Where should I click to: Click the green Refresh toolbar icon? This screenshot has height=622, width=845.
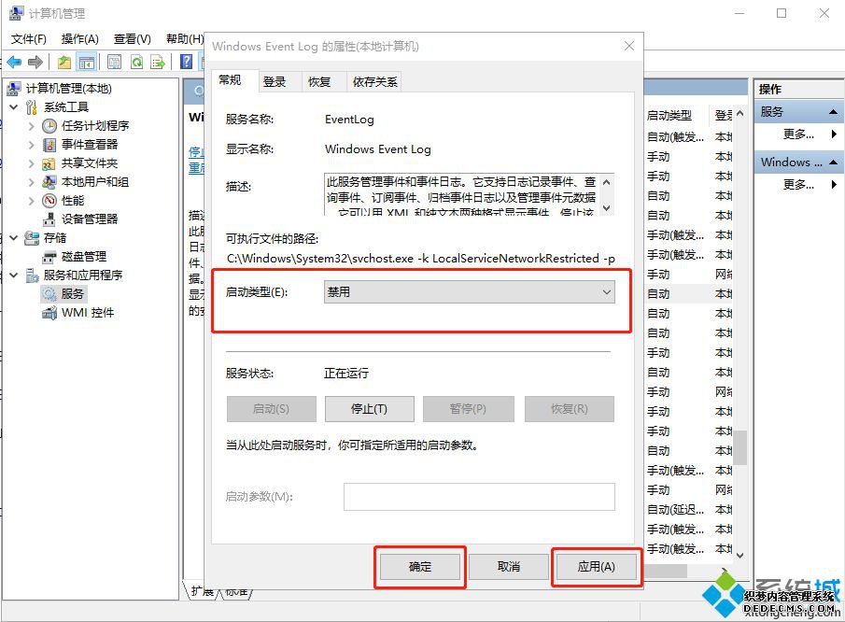137,62
